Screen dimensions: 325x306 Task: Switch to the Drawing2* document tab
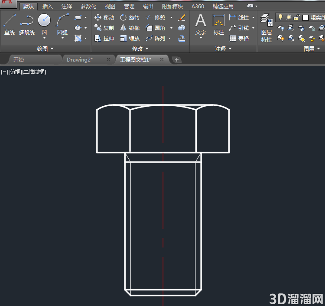[x=80, y=60]
